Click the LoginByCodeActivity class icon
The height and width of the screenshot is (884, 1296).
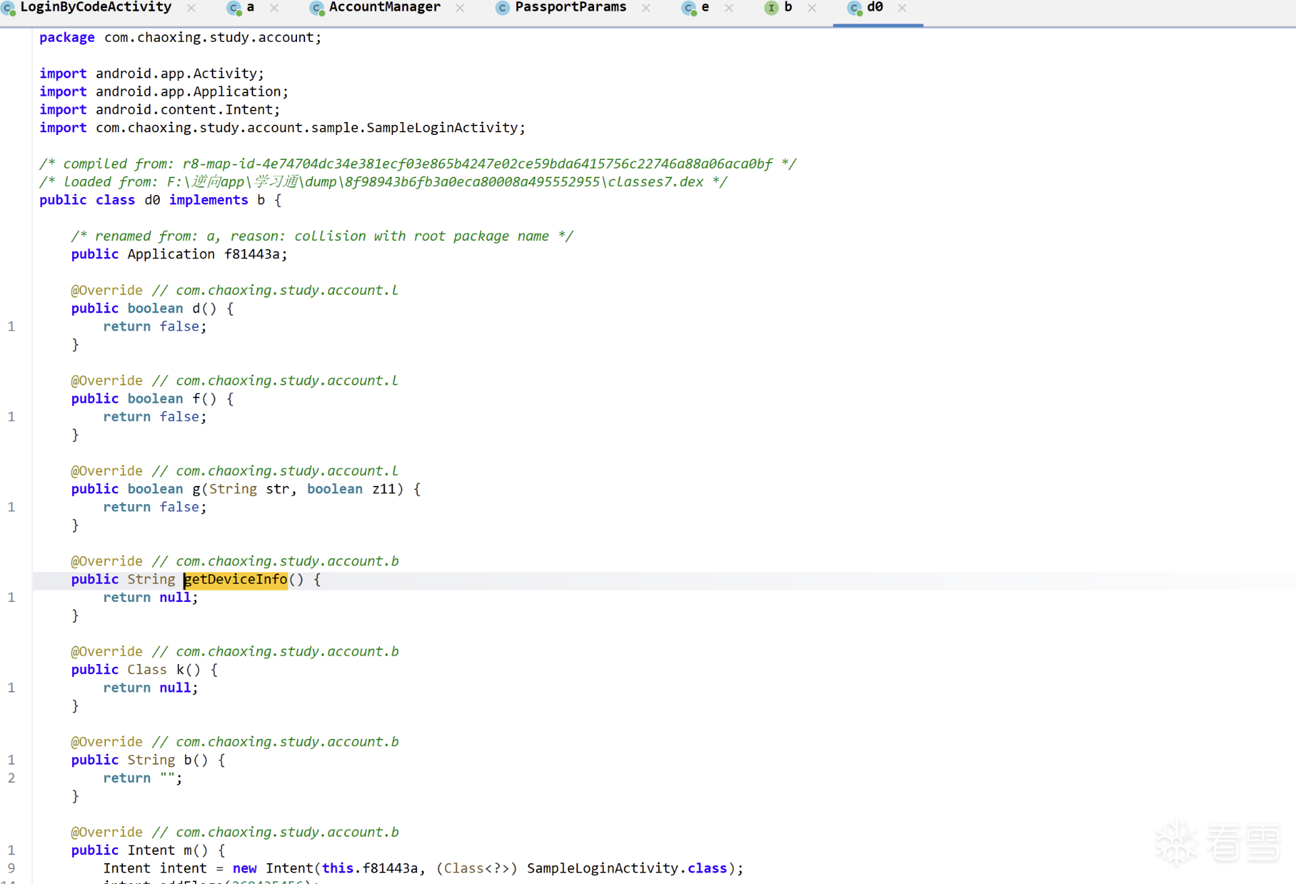(8, 8)
